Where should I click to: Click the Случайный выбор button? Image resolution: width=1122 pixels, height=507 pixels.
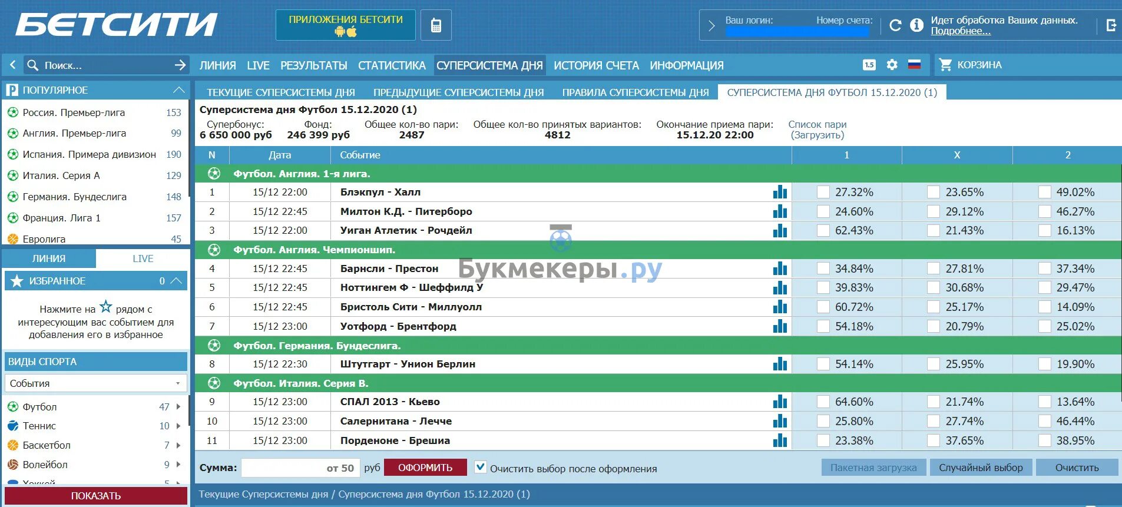(x=981, y=468)
